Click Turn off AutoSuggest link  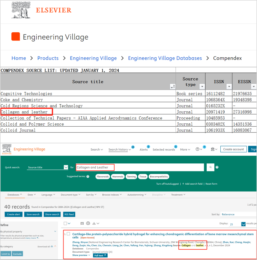[x=167, y=184]
